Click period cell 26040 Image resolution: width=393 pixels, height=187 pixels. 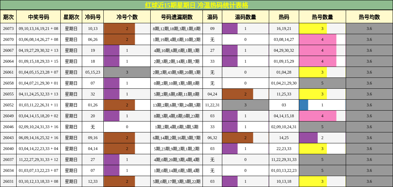pos(8,149)
